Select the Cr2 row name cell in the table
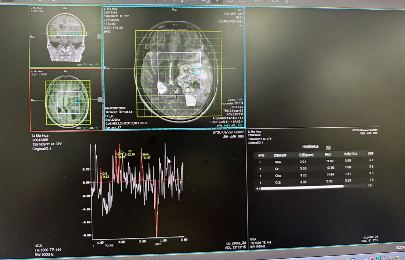This screenshot has width=405, height=260. click(278, 182)
